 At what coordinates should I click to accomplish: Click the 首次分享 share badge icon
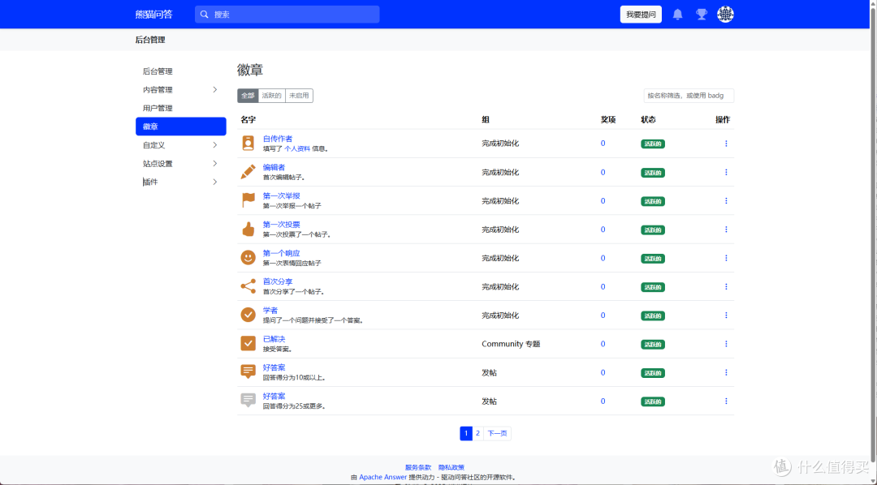click(248, 286)
